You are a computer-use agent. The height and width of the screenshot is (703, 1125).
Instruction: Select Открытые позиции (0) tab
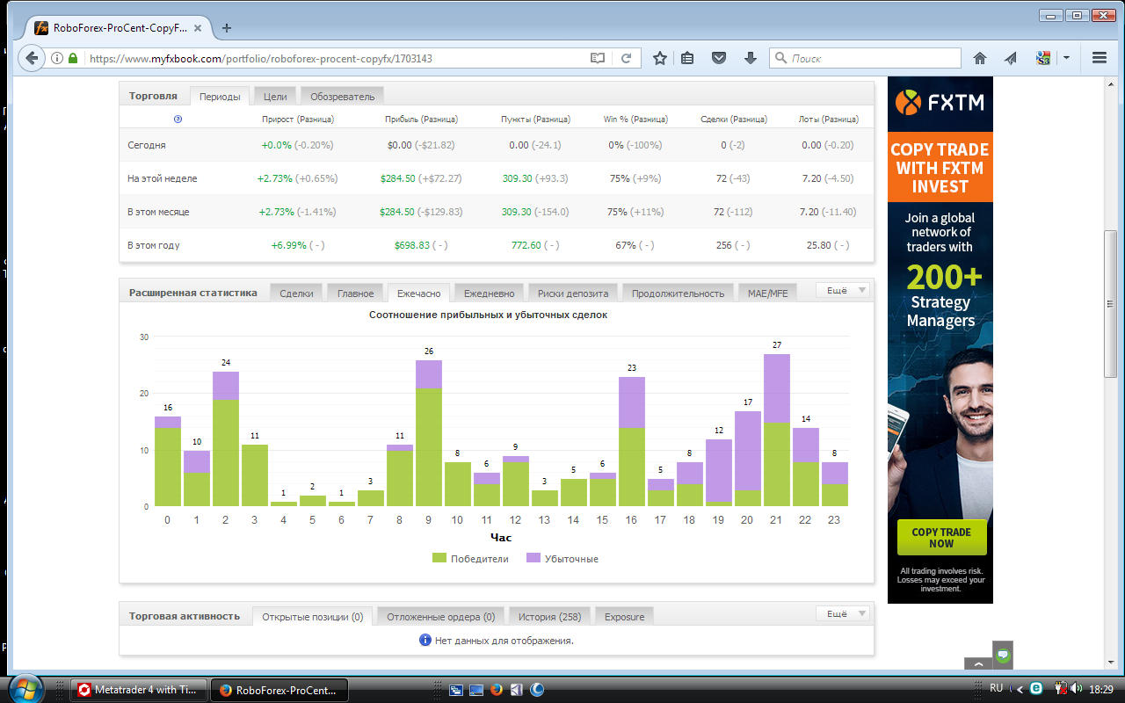coord(312,617)
